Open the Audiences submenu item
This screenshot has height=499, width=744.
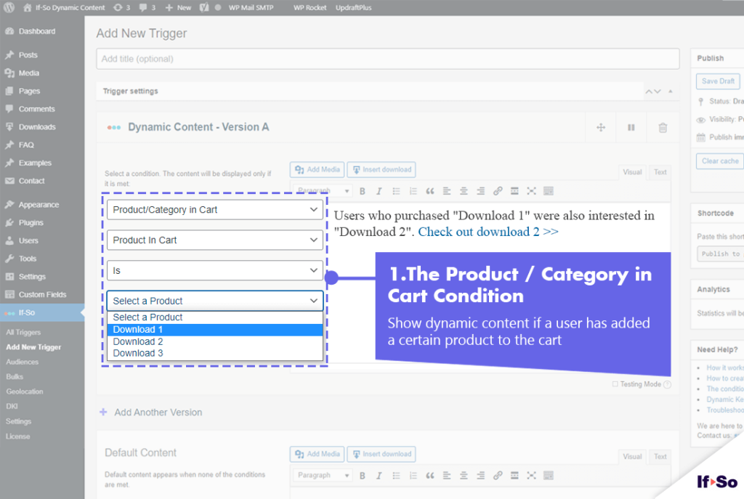(x=23, y=362)
